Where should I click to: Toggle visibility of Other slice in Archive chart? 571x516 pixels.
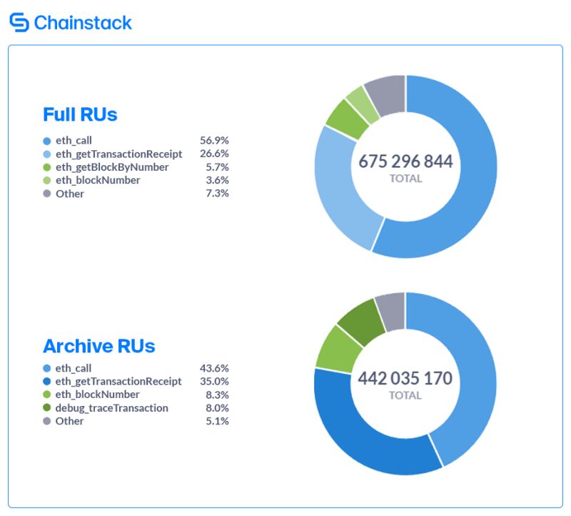tap(46, 422)
